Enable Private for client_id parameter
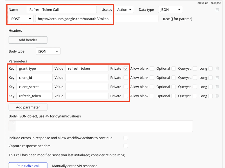The width and height of the screenshot is (225, 168). [x=126, y=78]
